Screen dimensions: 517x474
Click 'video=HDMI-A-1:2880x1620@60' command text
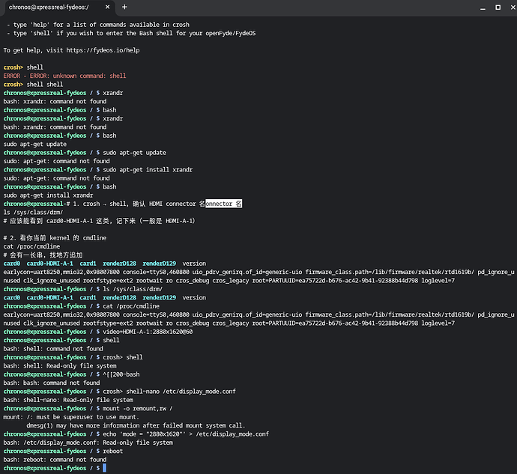coord(148,332)
